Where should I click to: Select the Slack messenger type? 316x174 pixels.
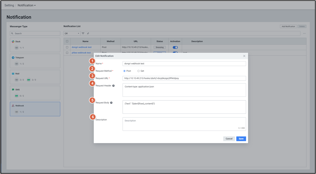35,45
